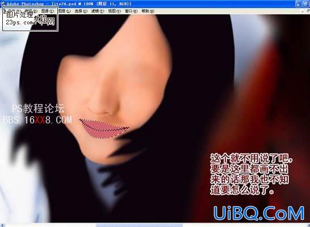Minimize the ito24.psd document window
310x227 pixels.
click(x=303, y=11)
